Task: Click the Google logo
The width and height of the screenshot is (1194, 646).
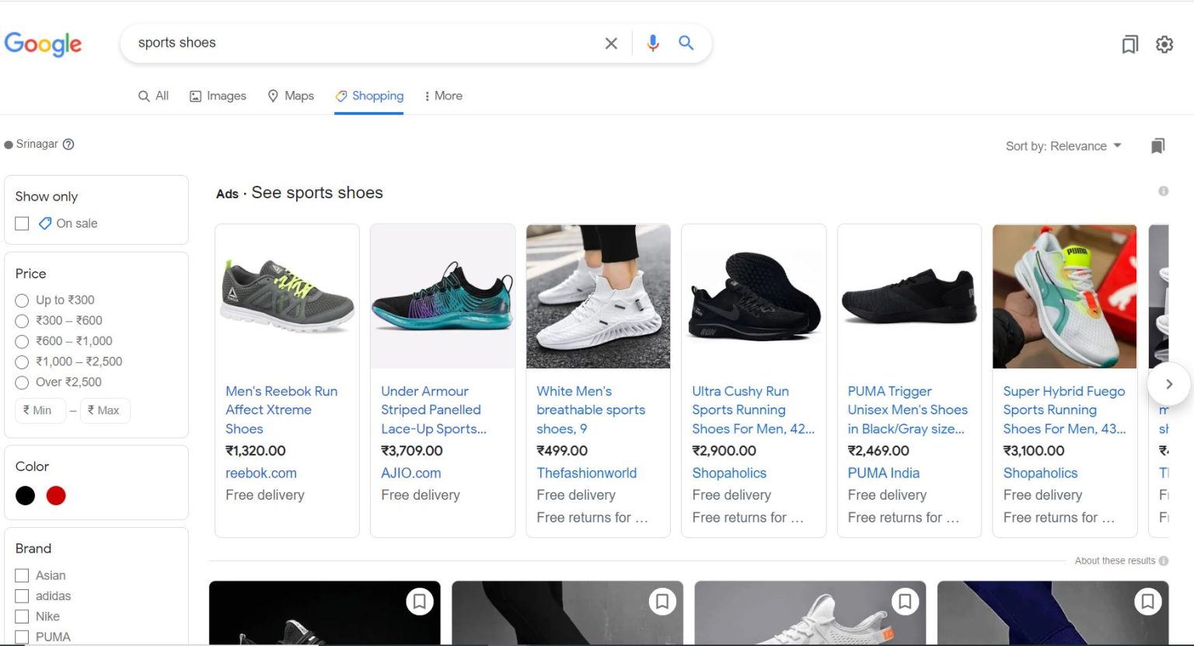Action: (x=43, y=44)
